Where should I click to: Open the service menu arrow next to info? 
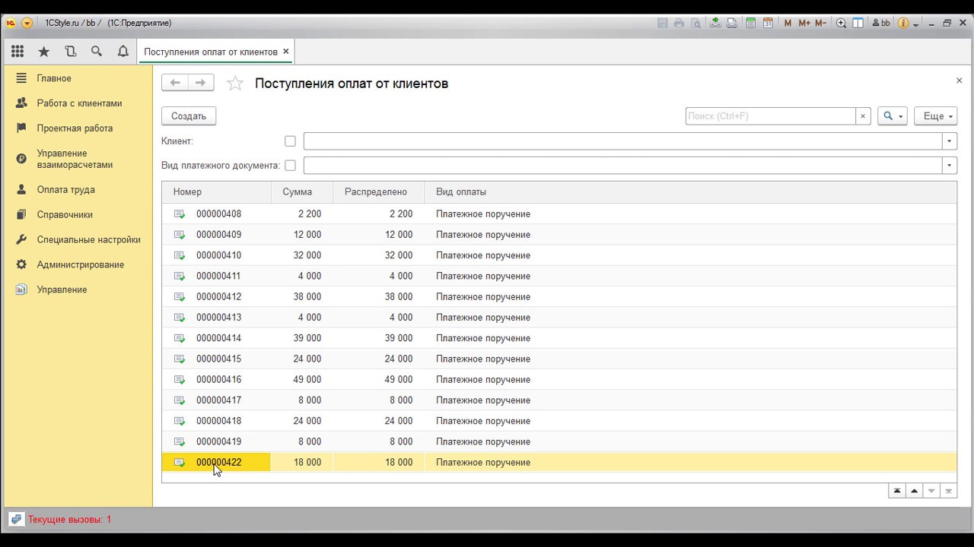pyautogui.click(x=915, y=24)
